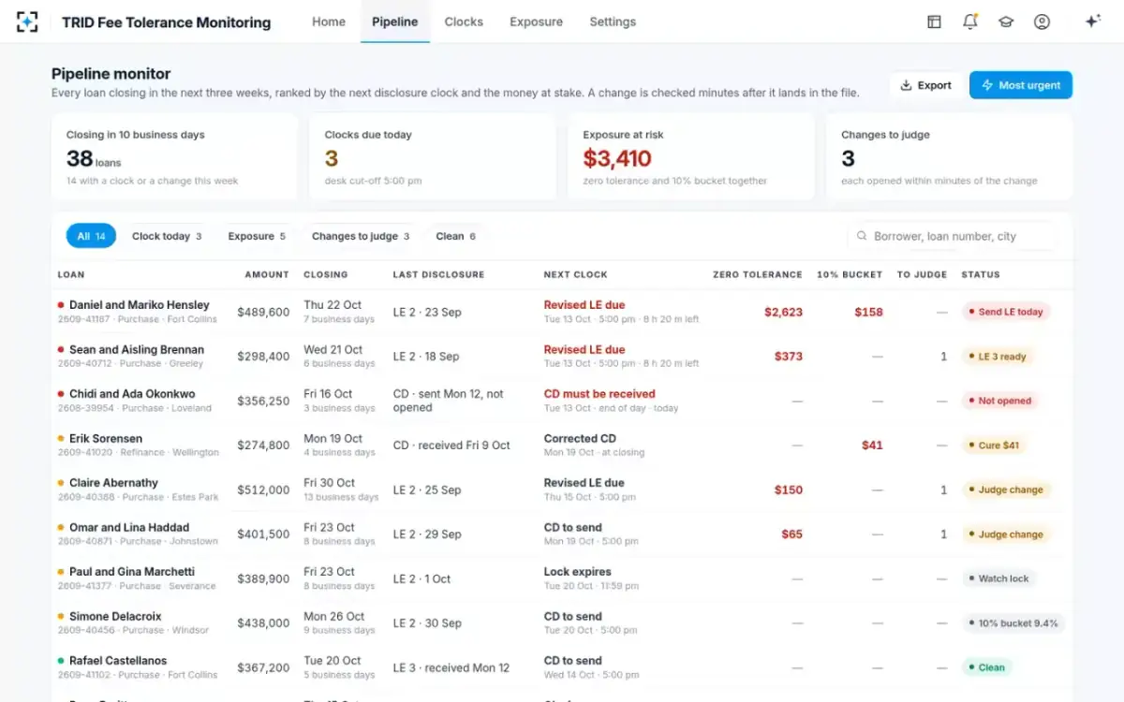
Task: Export the pipeline list
Action: (x=925, y=85)
